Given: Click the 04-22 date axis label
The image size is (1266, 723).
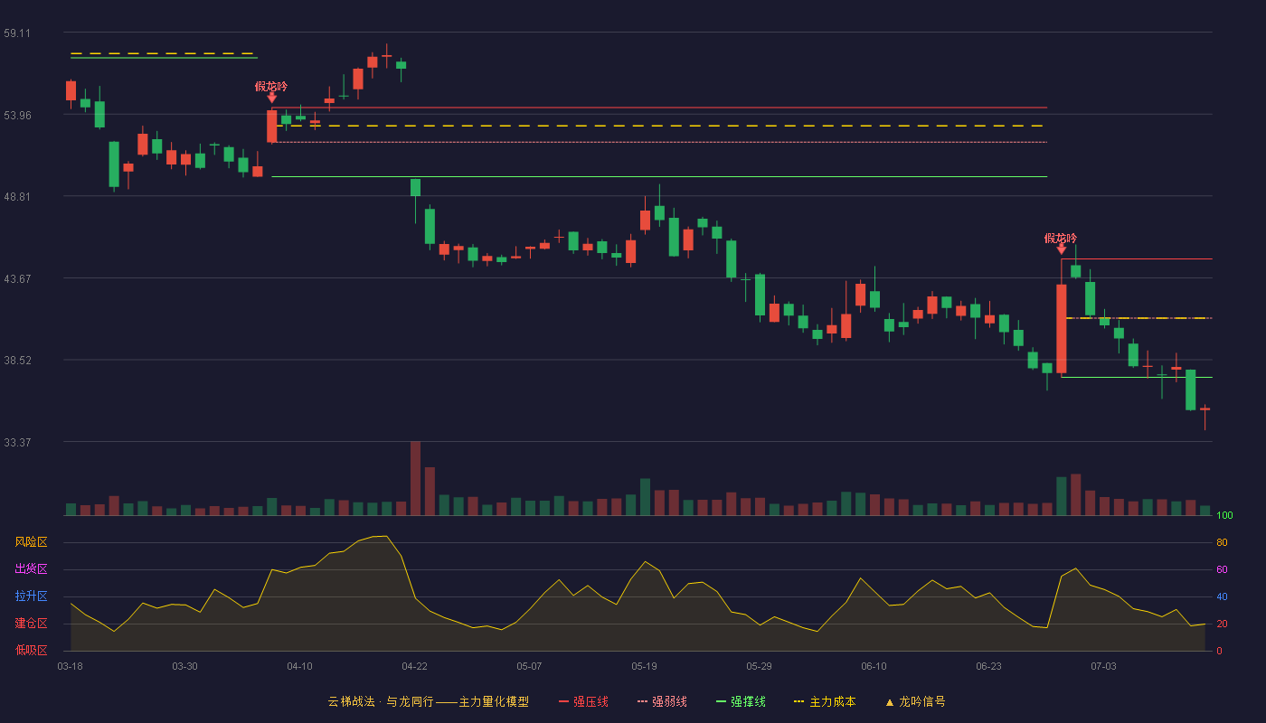Looking at the screenshot, I should 414,666.
